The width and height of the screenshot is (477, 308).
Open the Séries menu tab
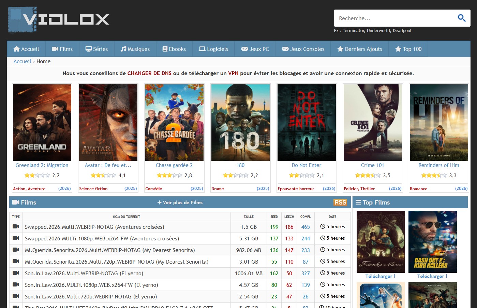tap(96, 49)
